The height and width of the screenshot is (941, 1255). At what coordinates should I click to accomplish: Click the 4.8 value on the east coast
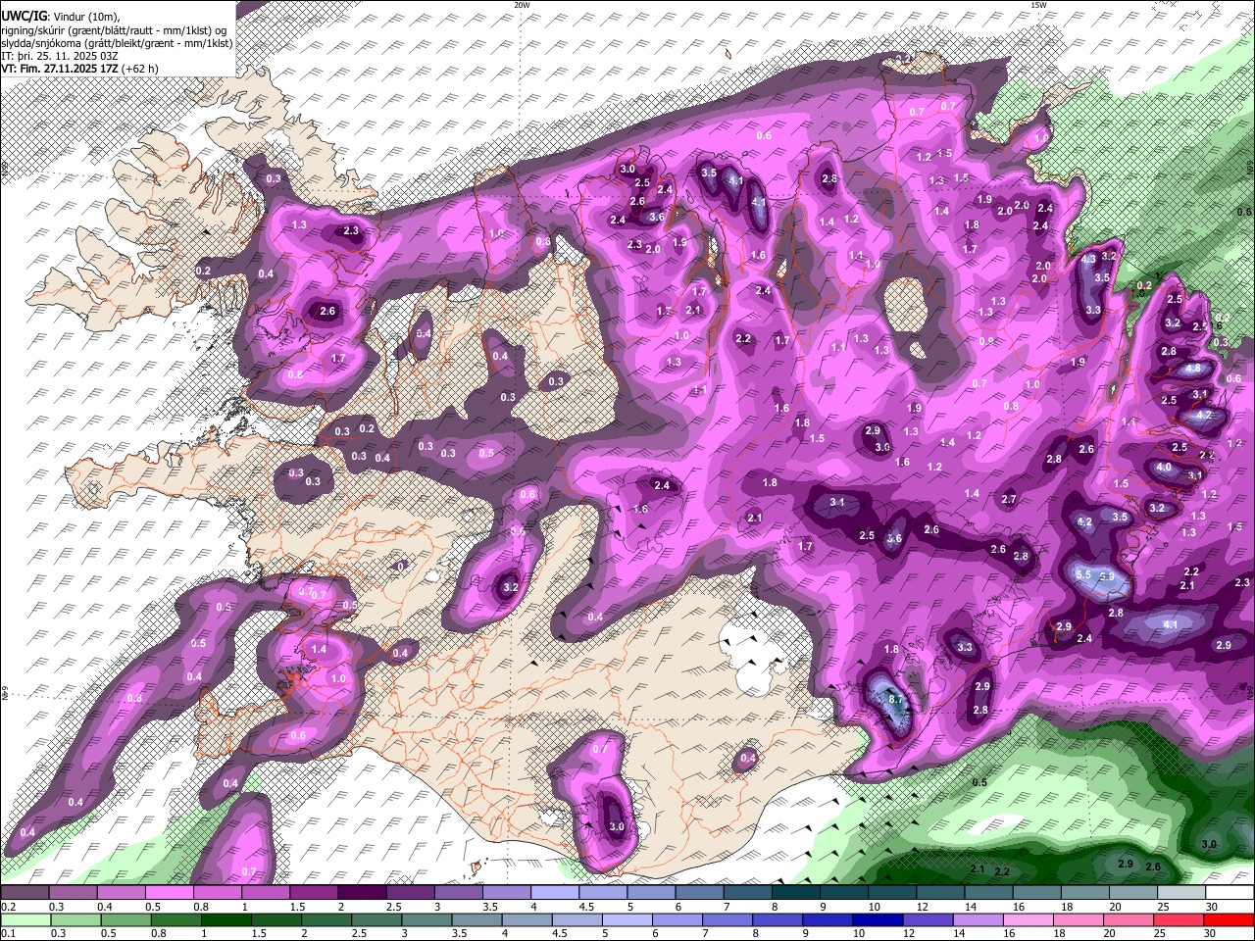tap(1193, 369)
